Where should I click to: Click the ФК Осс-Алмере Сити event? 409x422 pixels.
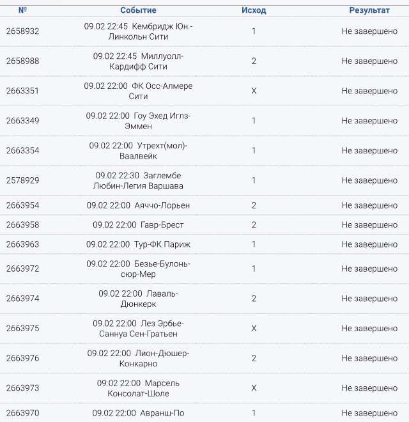pos(138,91)
